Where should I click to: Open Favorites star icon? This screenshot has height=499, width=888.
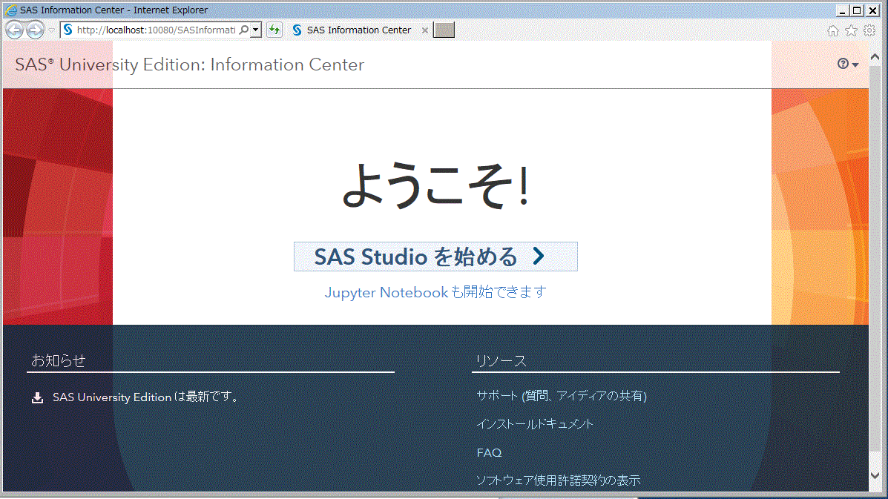point(851,30)
